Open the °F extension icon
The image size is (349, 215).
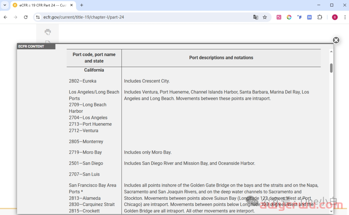point(299,17)
